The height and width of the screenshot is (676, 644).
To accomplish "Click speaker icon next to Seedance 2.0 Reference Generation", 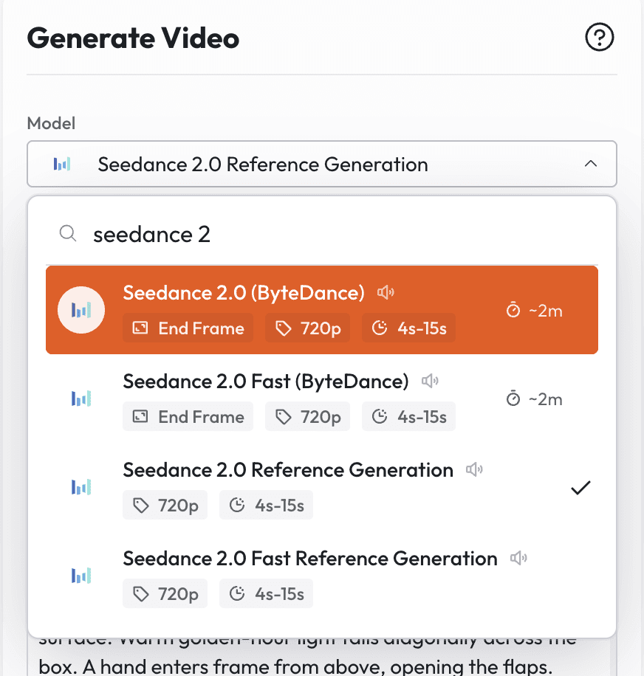I will [474, 469].
